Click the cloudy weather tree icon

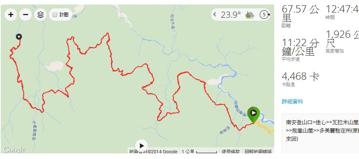tap(250, 15)
